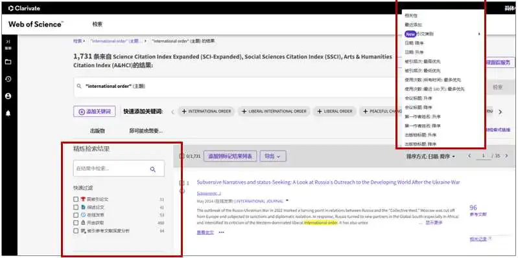Open the Subversive Narratives article title
The image size is (518, 258).
click(329, 182)
